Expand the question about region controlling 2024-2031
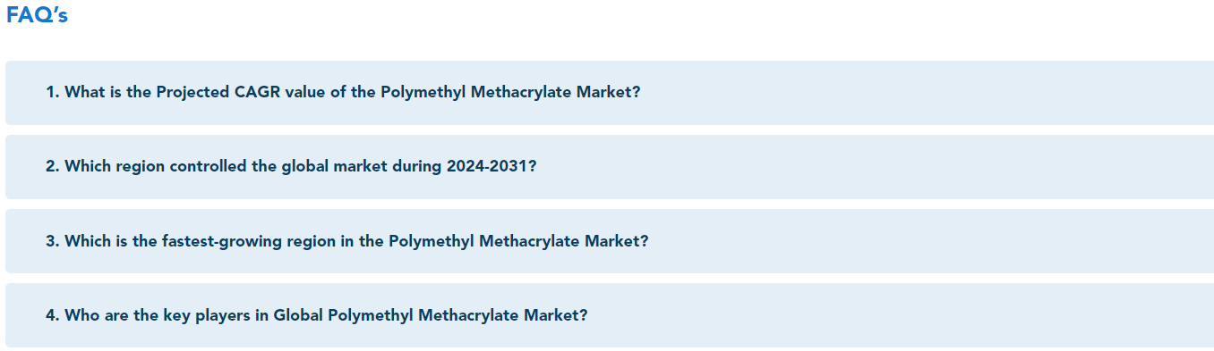The height and width of the screenshot is (351, 1214). pyautogui.click(x=609, y=167)
